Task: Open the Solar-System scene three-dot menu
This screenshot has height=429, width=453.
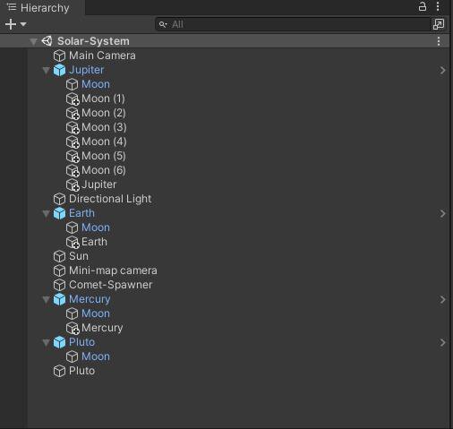Action: [x=439, y=41]
